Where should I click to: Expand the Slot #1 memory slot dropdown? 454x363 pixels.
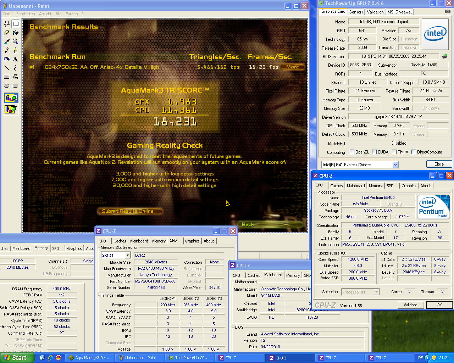[x=128, y=255]
